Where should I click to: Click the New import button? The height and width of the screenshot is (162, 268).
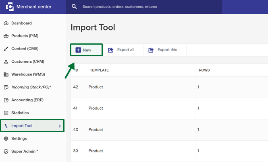coord(87,50)
